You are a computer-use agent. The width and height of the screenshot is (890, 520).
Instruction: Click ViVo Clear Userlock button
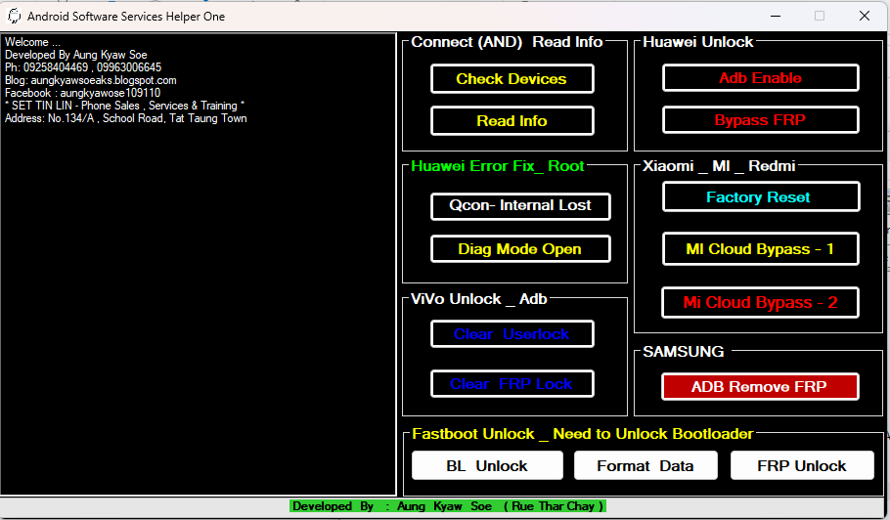(512, 334)
